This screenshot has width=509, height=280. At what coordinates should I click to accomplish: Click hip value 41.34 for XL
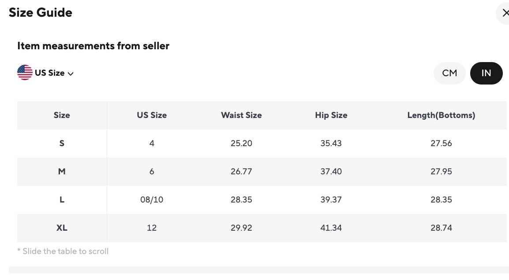(331, 228)
